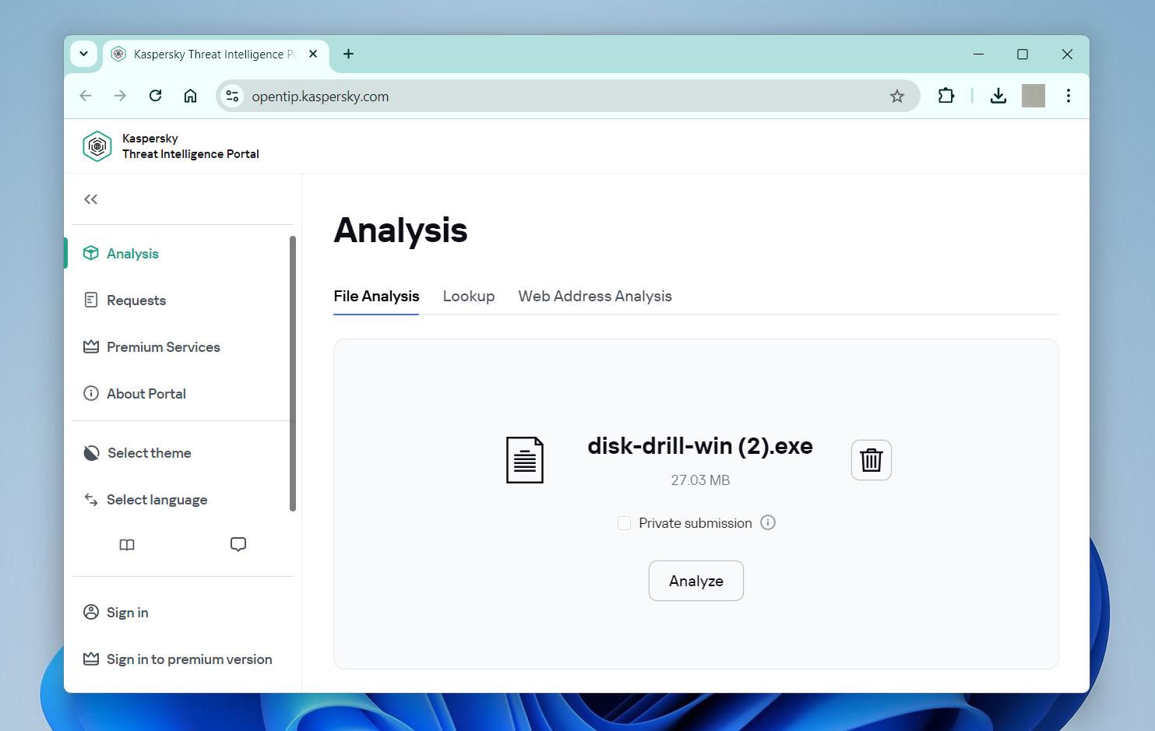Open the Select language option
Screen dimensions: 1155x731
coord(157,500)
